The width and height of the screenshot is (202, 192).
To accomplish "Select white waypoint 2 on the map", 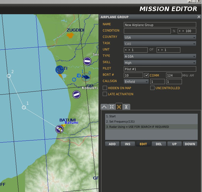I will (x=9, y=76).
